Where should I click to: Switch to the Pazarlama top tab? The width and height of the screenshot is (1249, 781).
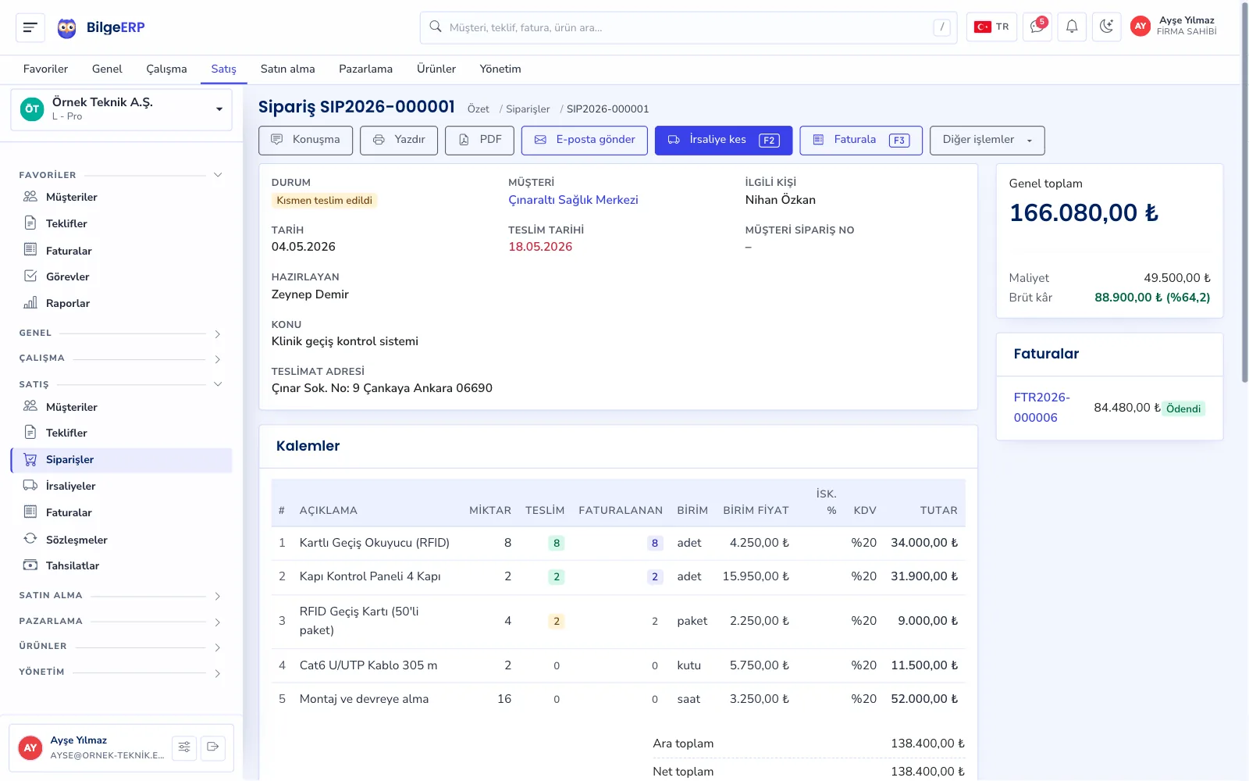tap(365, 69)
